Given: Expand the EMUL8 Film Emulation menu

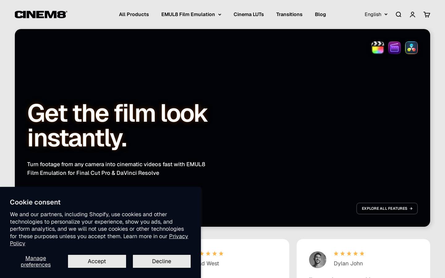Looking at the screenshot, I should (191, 15).
